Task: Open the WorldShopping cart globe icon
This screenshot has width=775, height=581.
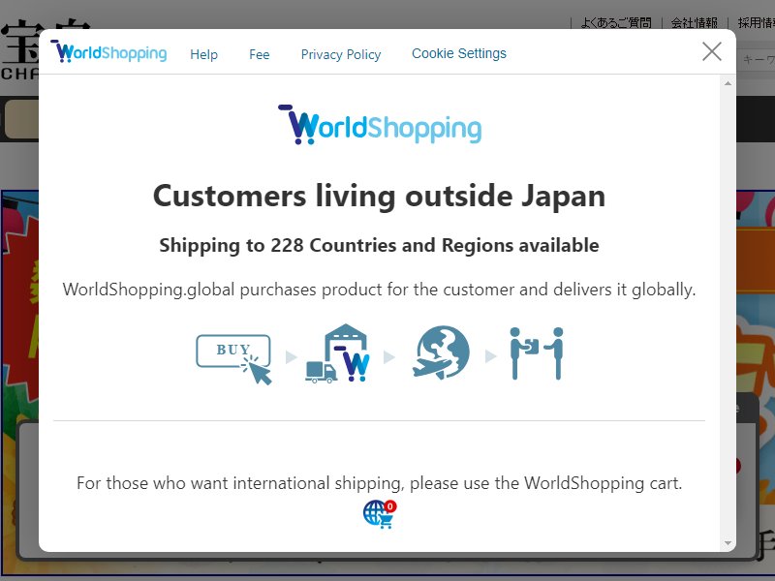Action: point(380,514)
